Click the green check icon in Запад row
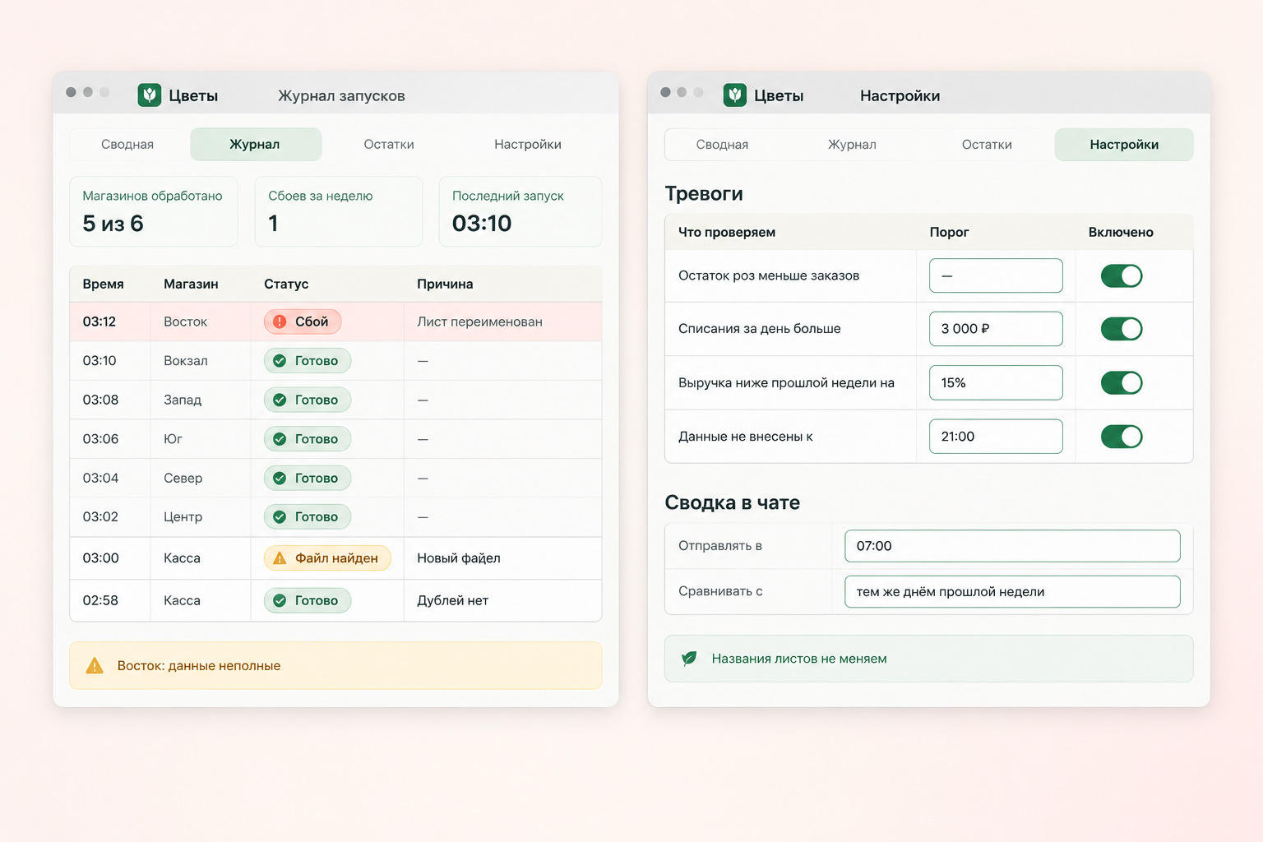1263x842 pixels. 280,400
